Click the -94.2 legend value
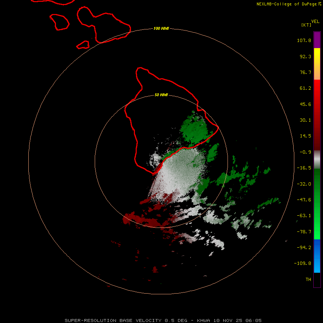 coord(304,248)
